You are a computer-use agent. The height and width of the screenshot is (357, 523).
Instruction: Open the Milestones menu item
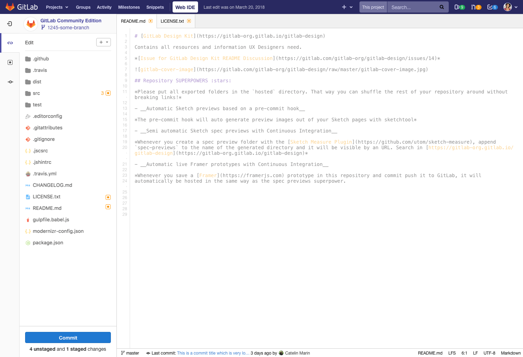pos(129,7)
